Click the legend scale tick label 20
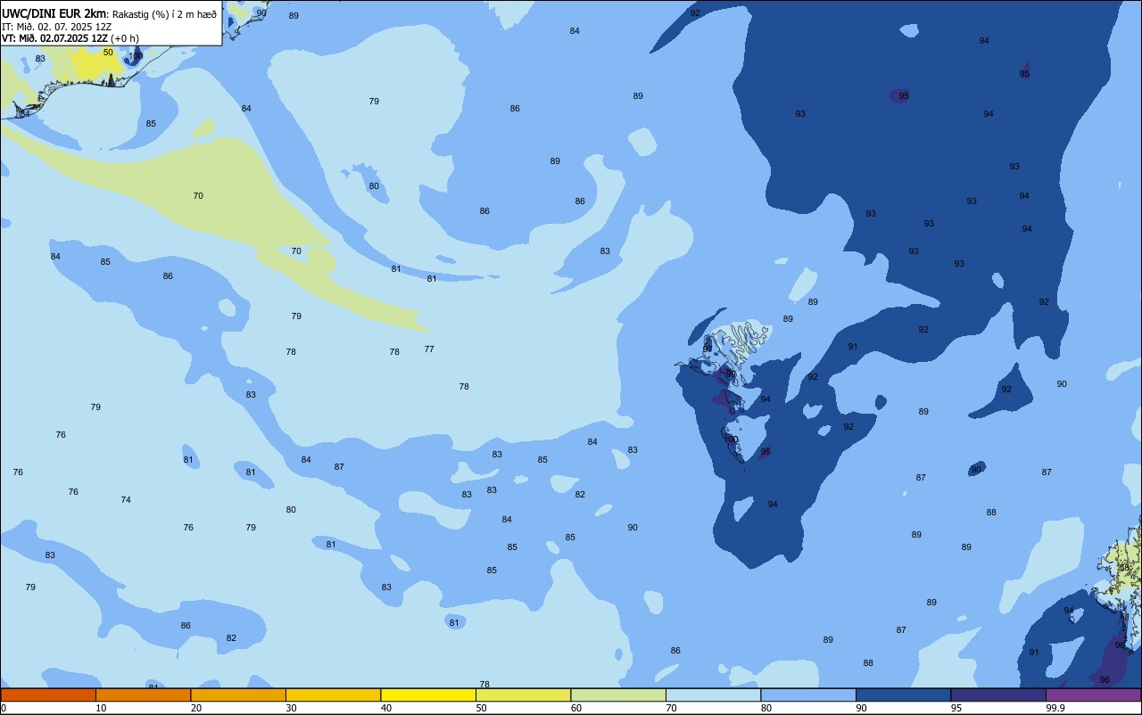The image size is (1142, 715). coord(196,708)
